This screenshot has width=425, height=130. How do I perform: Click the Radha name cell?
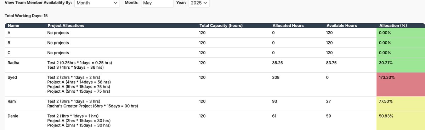click(x=13, y=63)
